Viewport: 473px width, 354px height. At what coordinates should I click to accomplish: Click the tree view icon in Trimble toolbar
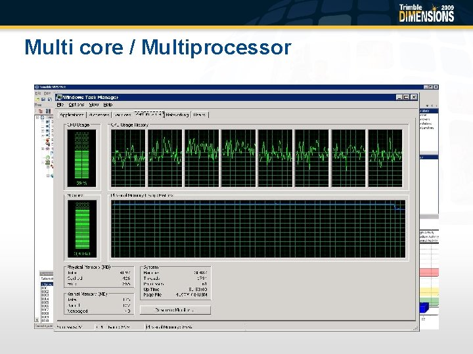click(x=41, y=111)
